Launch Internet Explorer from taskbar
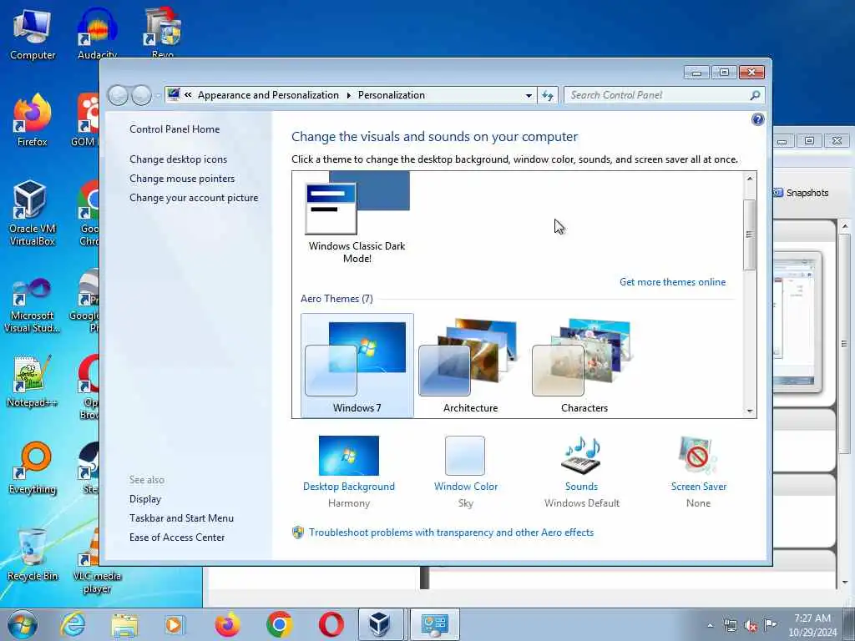The image size is (855, 641). (73, 624)
